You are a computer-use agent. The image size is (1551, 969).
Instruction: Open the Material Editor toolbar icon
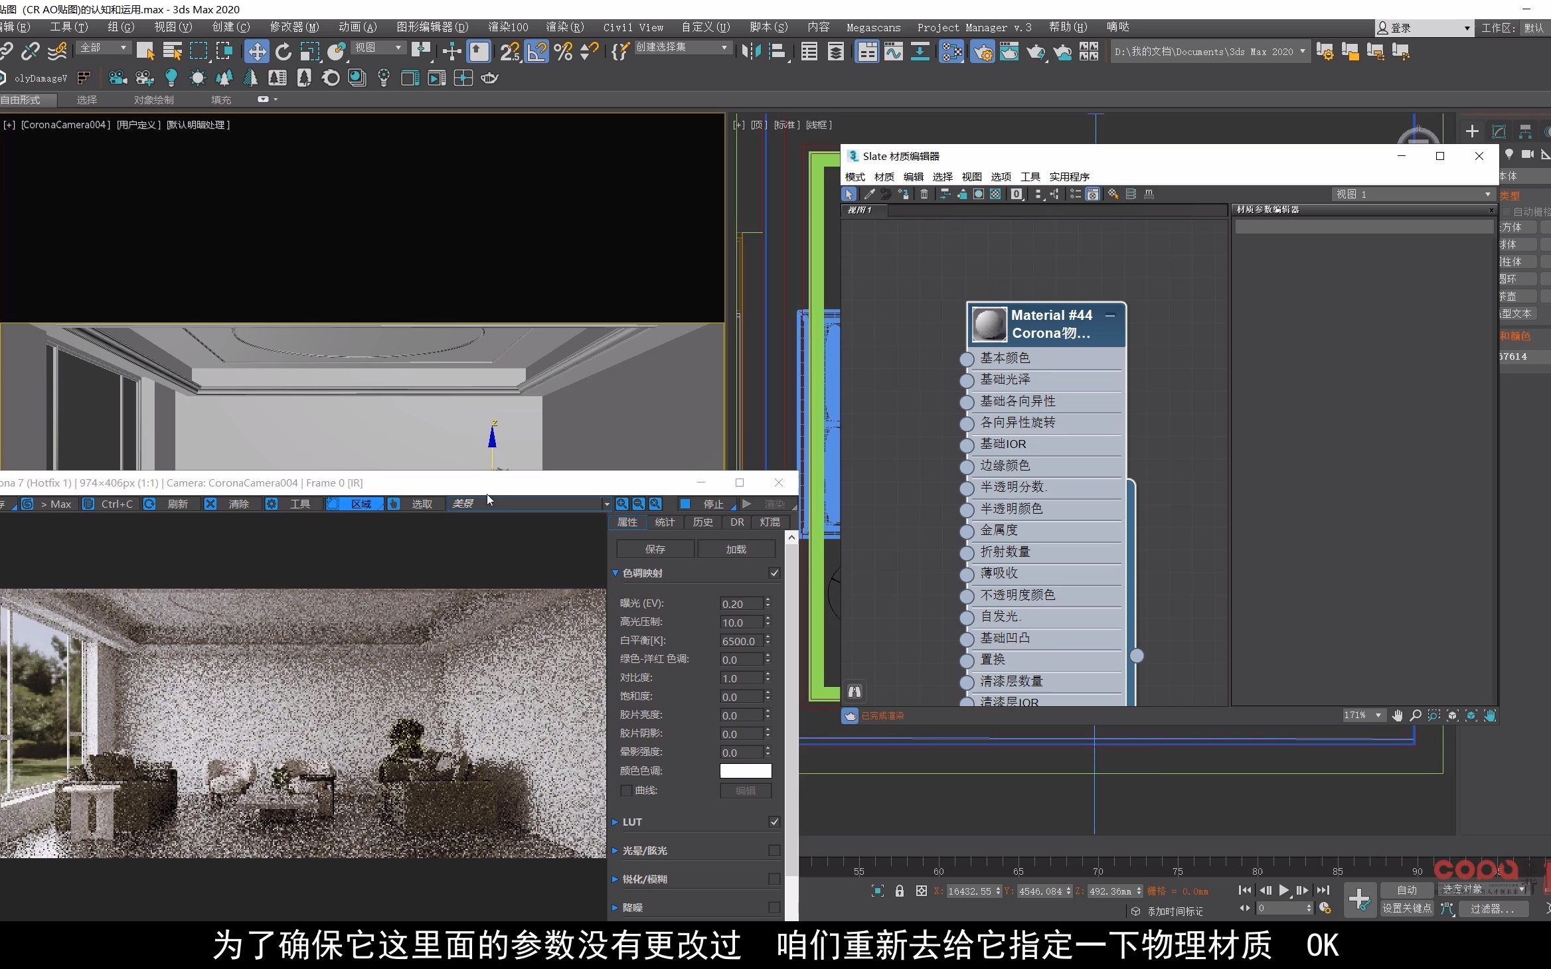pyautogui.click(x=951, y=51)
